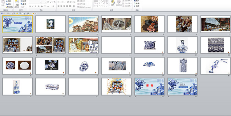Select slide 13 blue porcelain vase thumbnail

coord(183,45)
